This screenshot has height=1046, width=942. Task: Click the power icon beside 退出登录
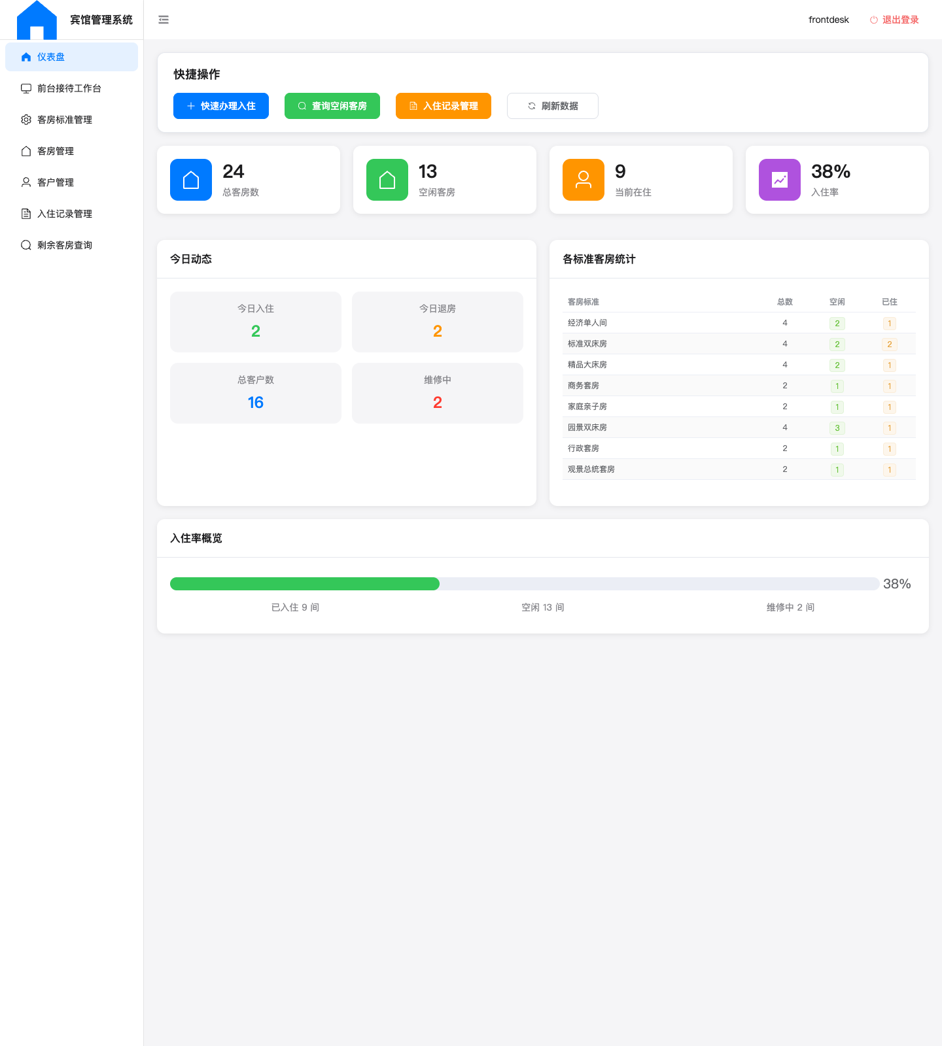coord(873,20)
